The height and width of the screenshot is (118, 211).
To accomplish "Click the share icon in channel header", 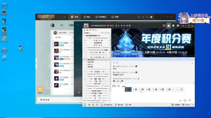I will click(x=127, y=25).
